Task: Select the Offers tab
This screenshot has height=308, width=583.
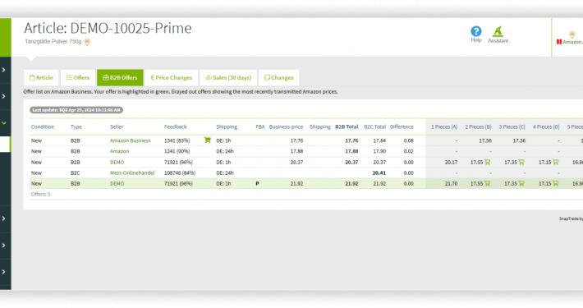Action: click(78, 78)
